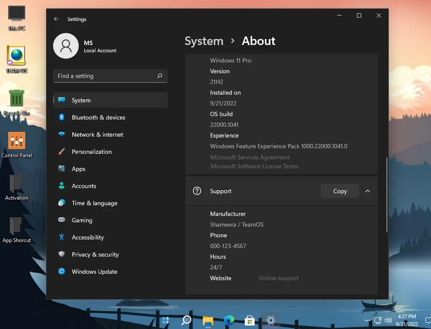Launch File Explorer from taskbar
This screenshot has width=431, height=329.
pyautogui.click(x=208, y=320)
